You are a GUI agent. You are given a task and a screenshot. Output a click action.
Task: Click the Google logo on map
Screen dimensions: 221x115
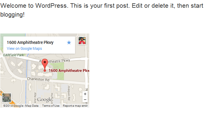coord(45,100)
